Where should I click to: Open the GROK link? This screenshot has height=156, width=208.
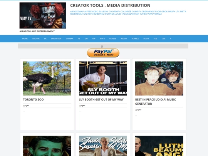point(164,12)
